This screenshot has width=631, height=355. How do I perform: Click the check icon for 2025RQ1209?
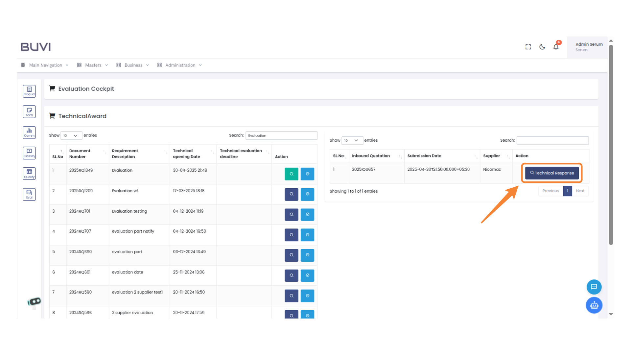tap(307, 194)
